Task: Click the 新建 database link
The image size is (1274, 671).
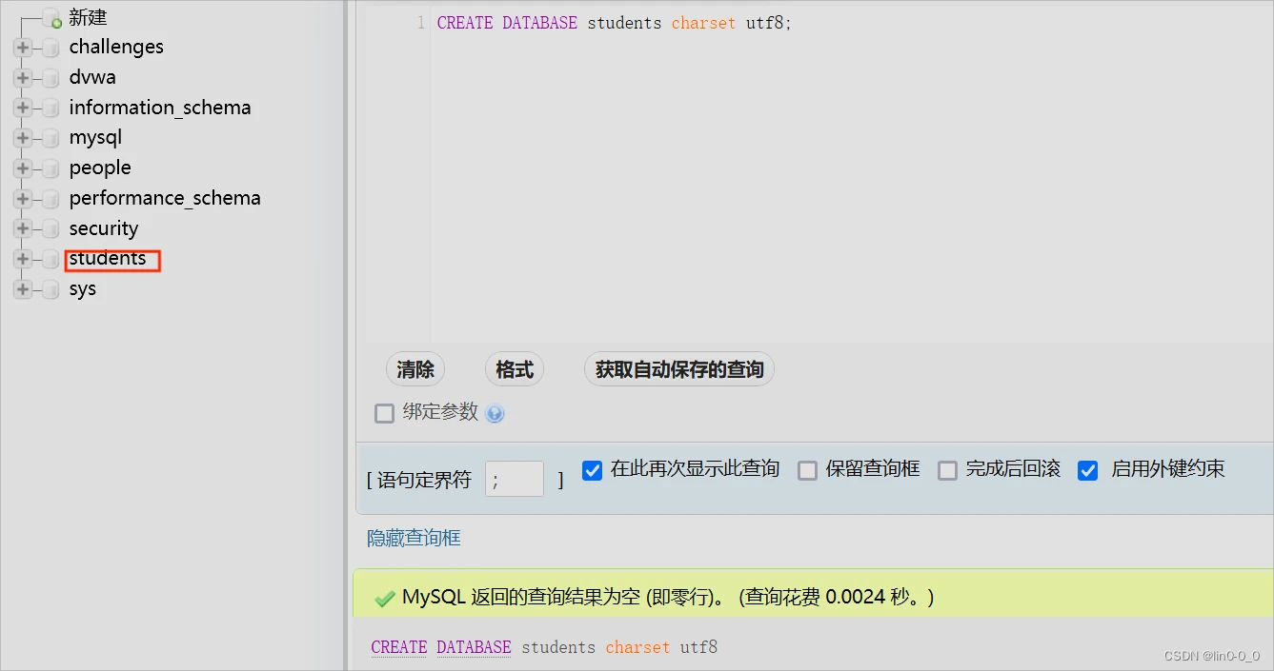Action: (x=88, y=17)
